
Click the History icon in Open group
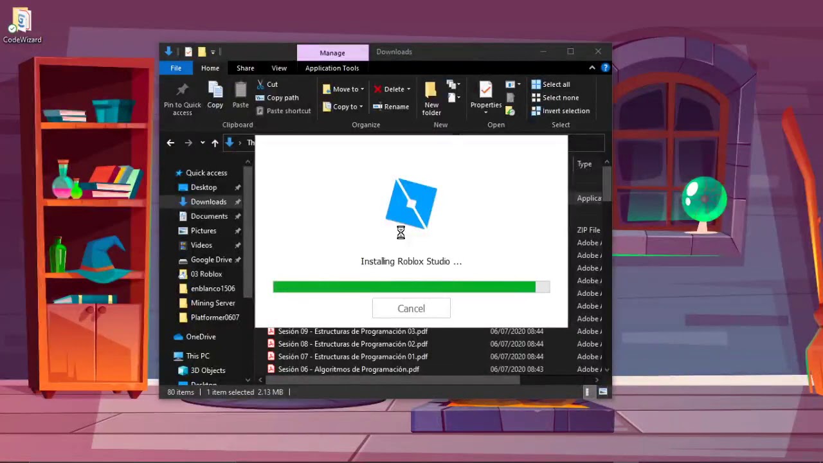[x=511, y=111]
